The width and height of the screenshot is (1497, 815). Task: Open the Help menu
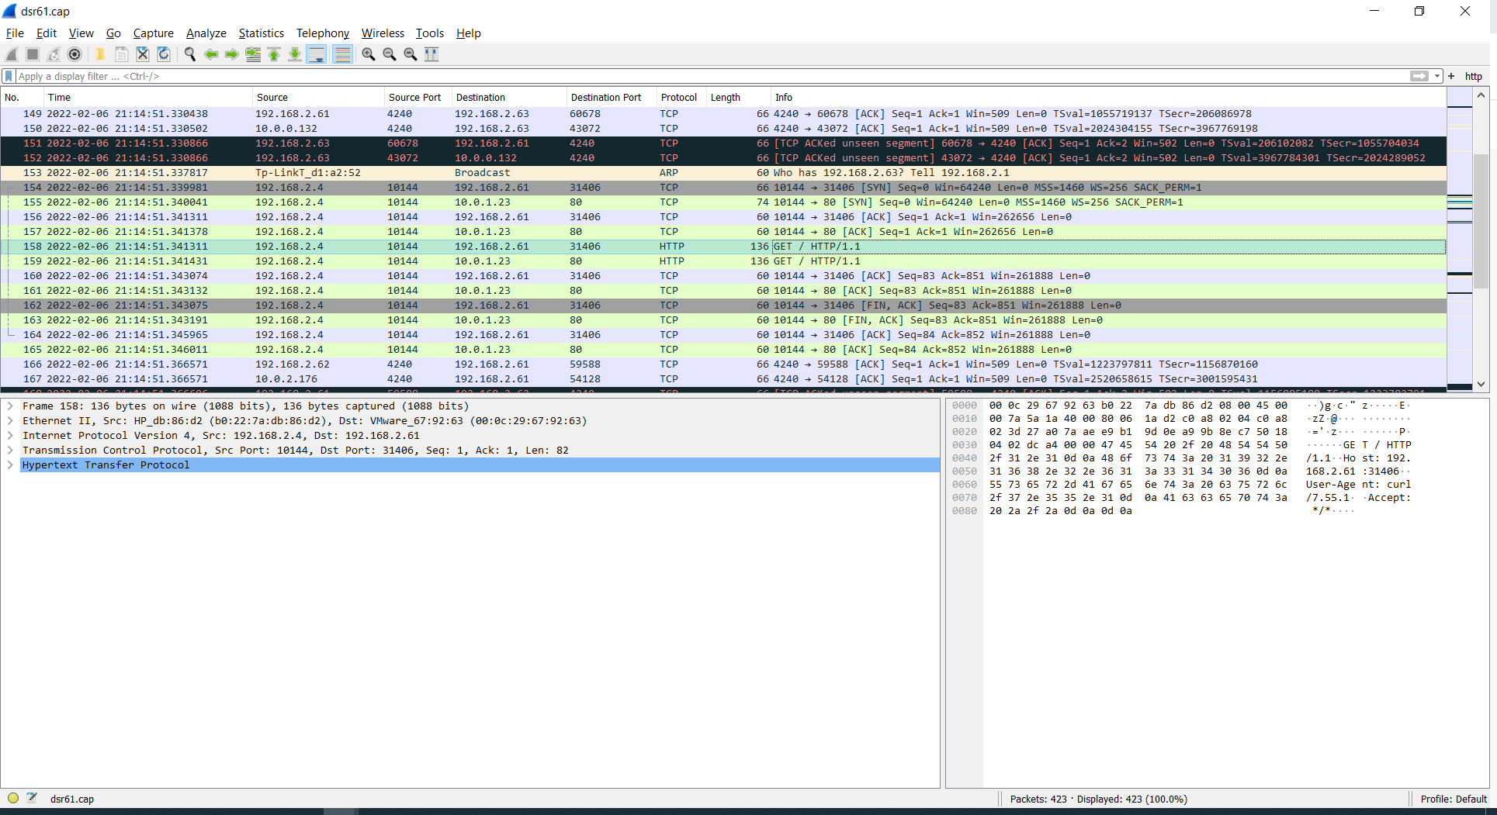pyautogui.click(x=468, y=33)
